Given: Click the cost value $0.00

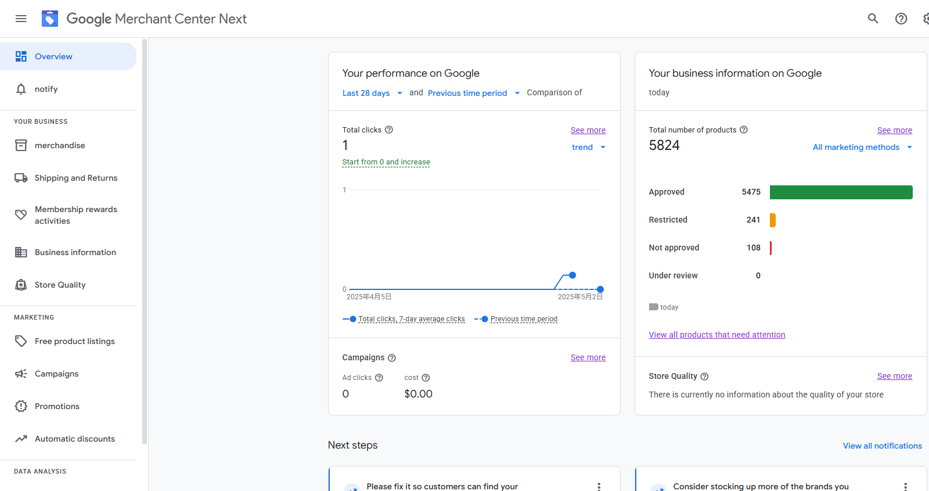Looking at the screenshot, I should pos(418,394).
